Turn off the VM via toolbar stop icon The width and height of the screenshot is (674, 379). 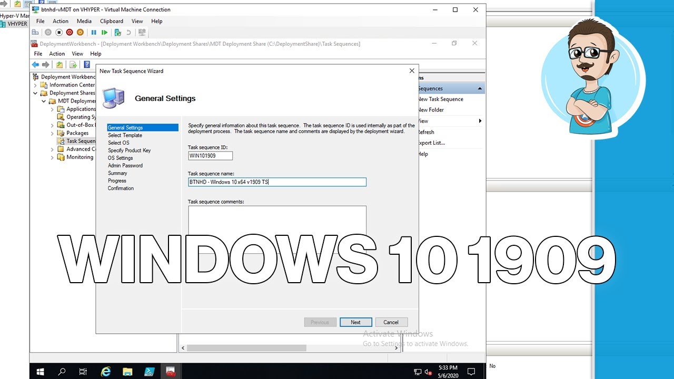pos(59,33)
